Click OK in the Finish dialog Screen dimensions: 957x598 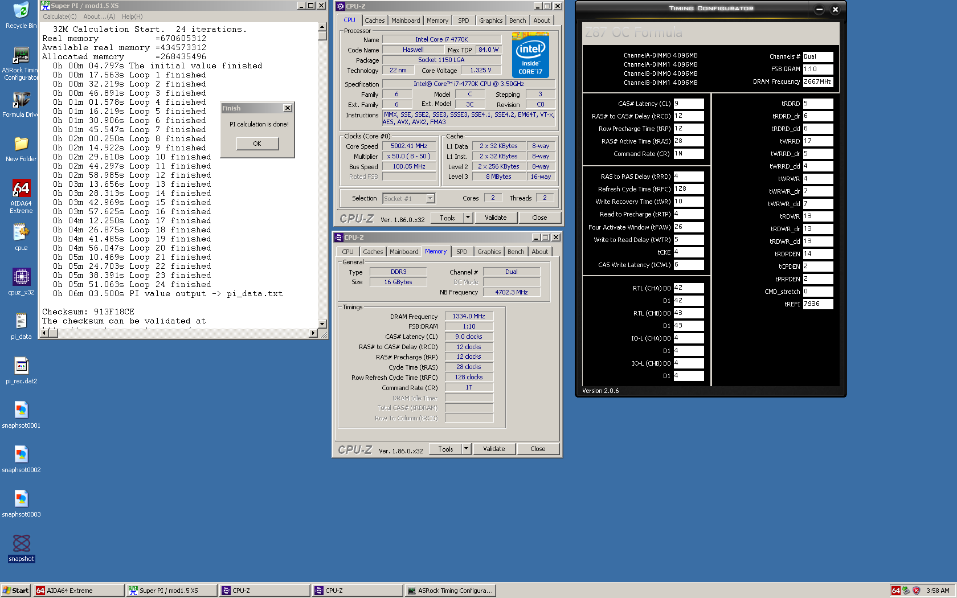coord(257,144)
